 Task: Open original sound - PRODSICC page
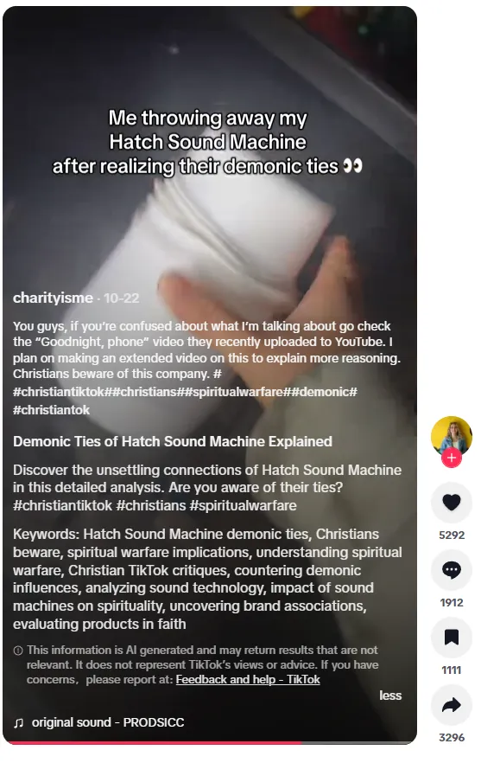click(108, 722)
